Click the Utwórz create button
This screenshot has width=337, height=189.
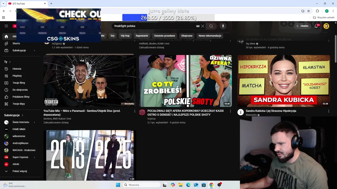[x=302, y=26]
